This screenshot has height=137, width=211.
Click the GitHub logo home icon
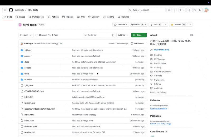tap(11, 10)
